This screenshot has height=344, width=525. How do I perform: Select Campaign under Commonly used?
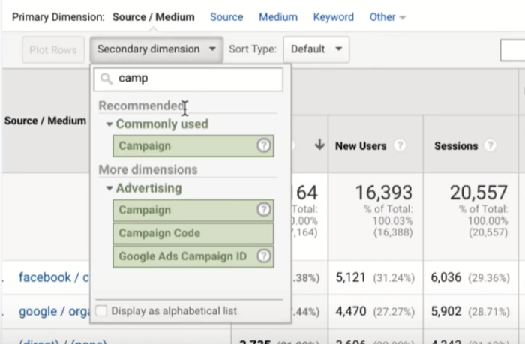[193, 146]
